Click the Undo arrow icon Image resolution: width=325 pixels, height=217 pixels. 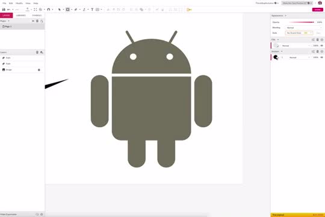pos(8,10)
